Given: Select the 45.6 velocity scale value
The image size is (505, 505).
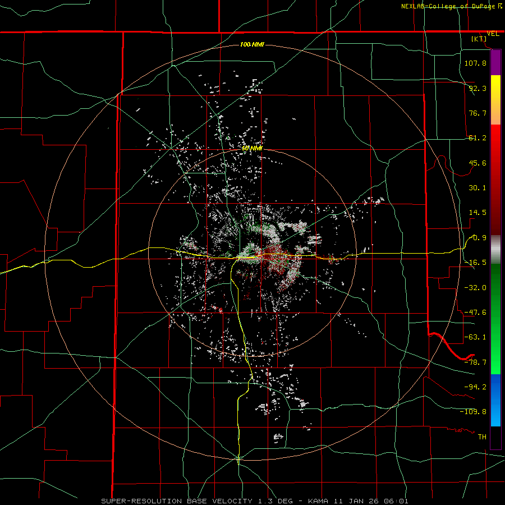Looking at the screenshot, I should (478, 163).
